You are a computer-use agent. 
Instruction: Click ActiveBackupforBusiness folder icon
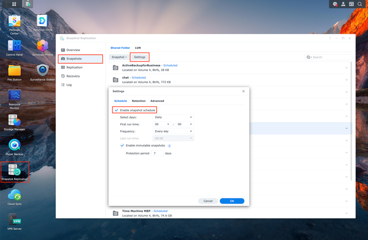[116, 68]
